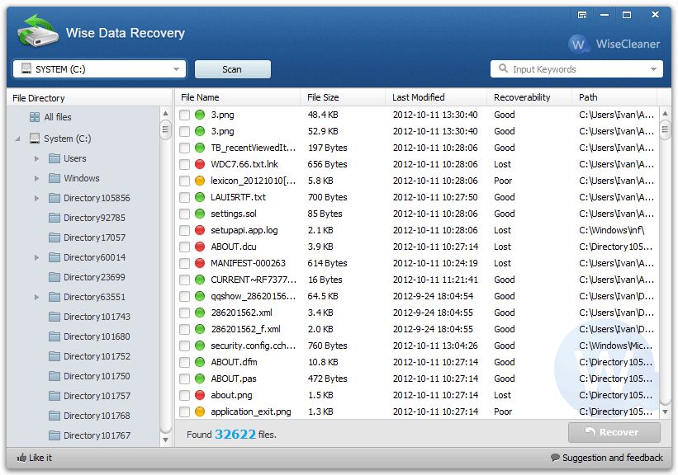Screen dimensions: 678x475
Task: Sort by the Recoverability column header
Action: (522, 97)
